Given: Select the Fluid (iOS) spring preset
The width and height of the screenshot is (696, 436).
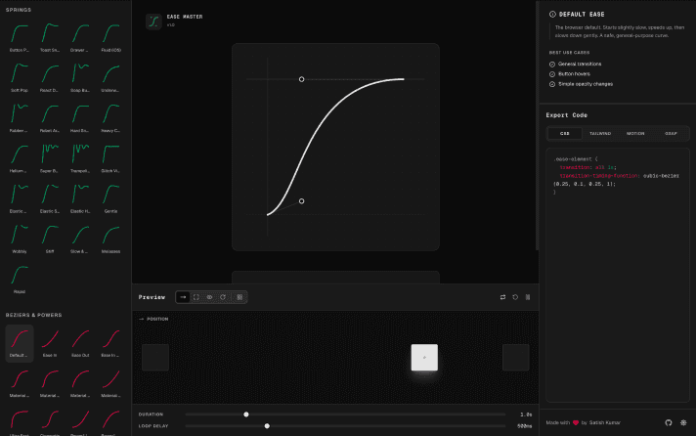Looking at the screenshot, I should click(111, 38).
